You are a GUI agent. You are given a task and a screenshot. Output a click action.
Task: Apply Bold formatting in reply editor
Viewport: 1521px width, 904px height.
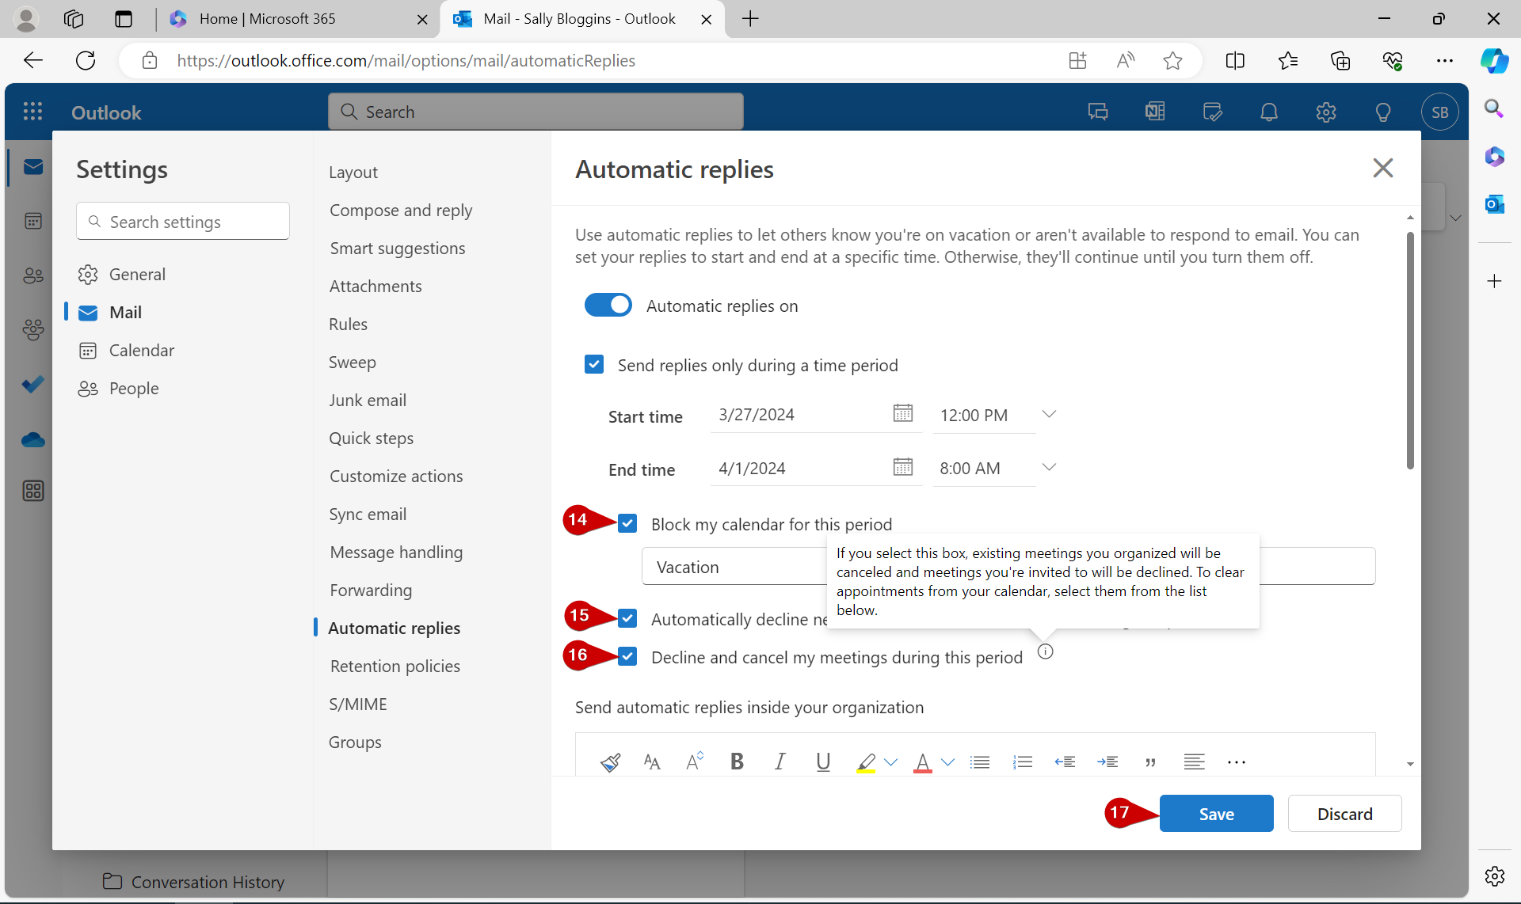click(x=737, y=762)
